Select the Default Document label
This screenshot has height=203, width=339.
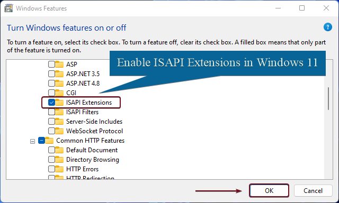point(92,150)
